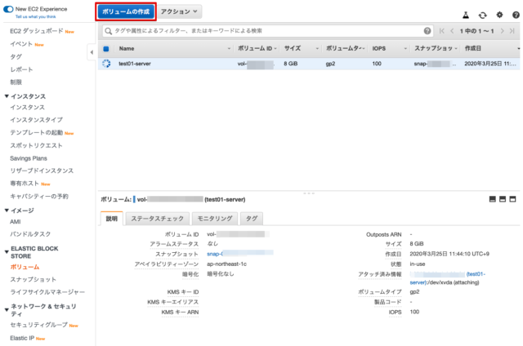Click the refresh icon in the toolbar
This screenshot has width=523, height=346.
482,15
